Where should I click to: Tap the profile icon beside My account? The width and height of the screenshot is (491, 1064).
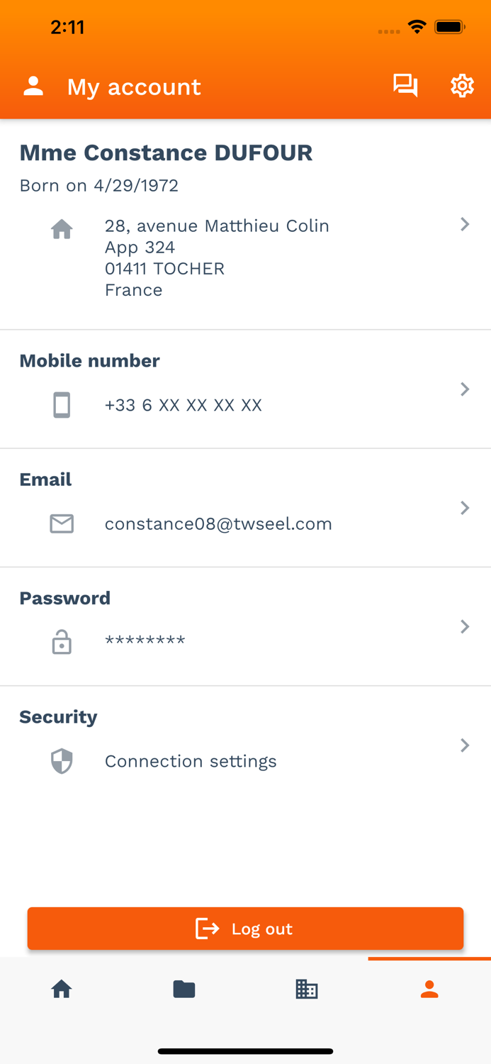tap(33, 87)
